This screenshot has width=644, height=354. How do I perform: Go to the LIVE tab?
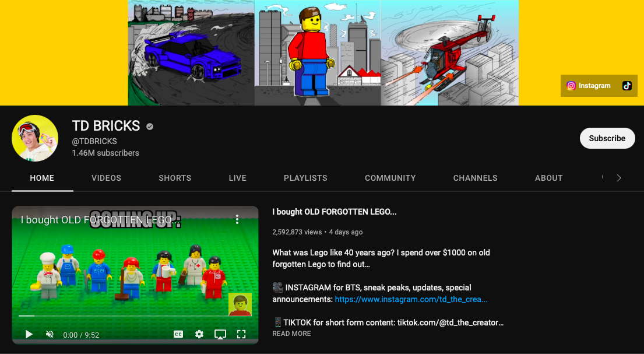point(237,178)
